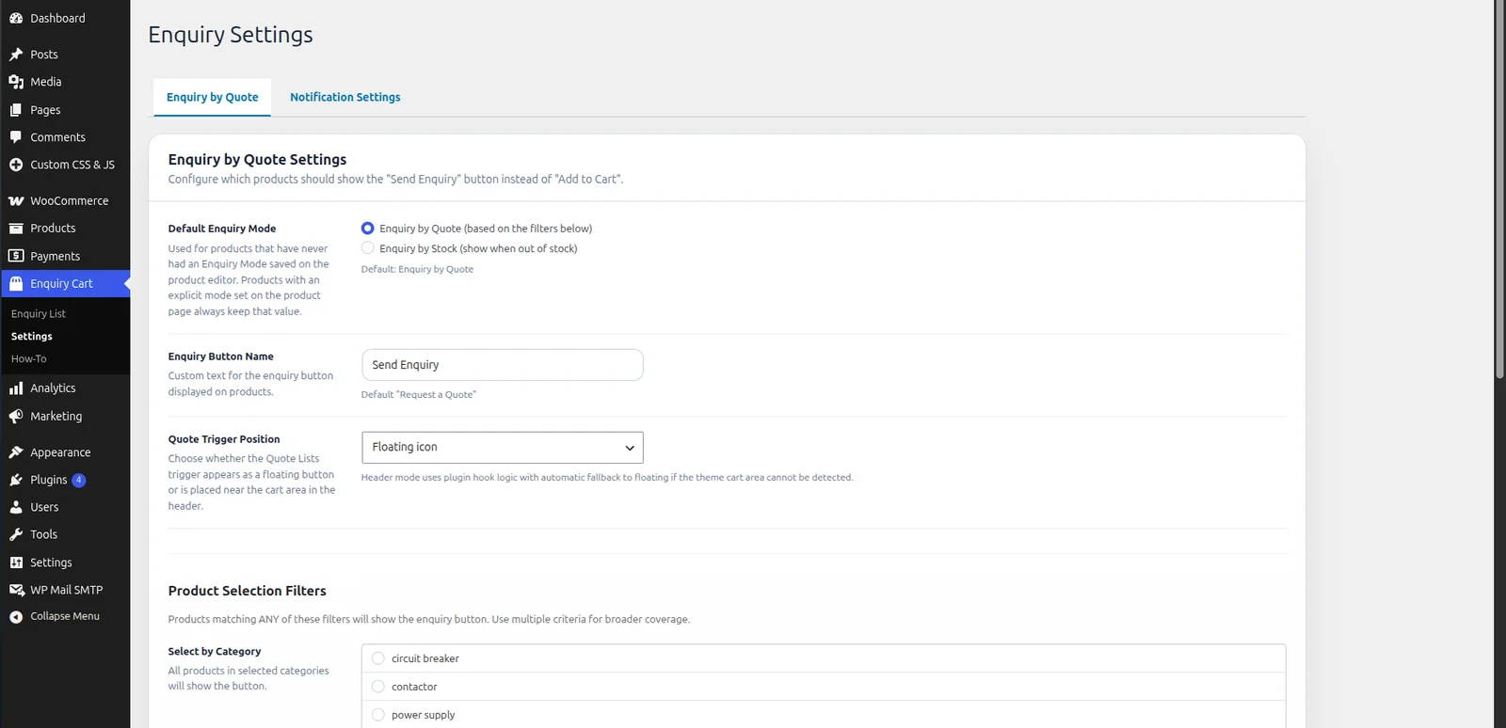The height and width of the screenshot is (728, 1506).
Task: Open the Quote Trigger Position dropdown
Action: click(x=503, y=448)
